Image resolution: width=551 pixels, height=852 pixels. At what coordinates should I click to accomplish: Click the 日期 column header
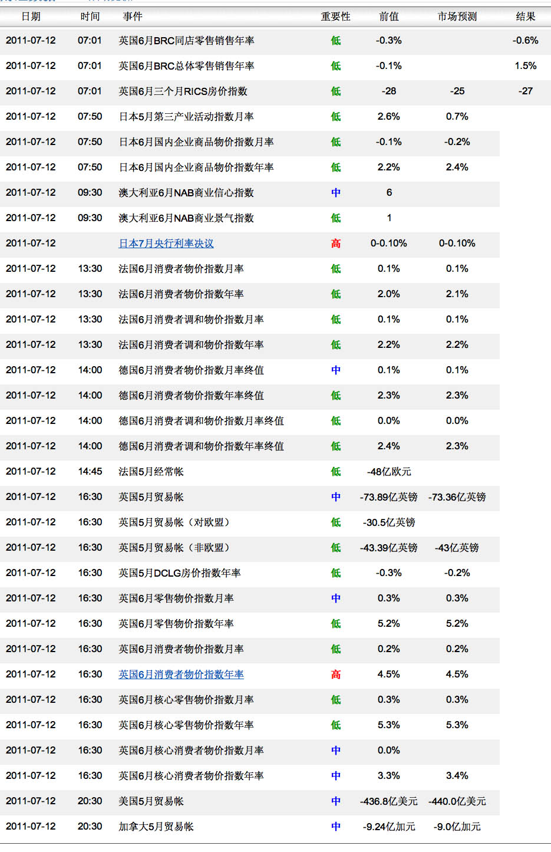coord(31,17)
